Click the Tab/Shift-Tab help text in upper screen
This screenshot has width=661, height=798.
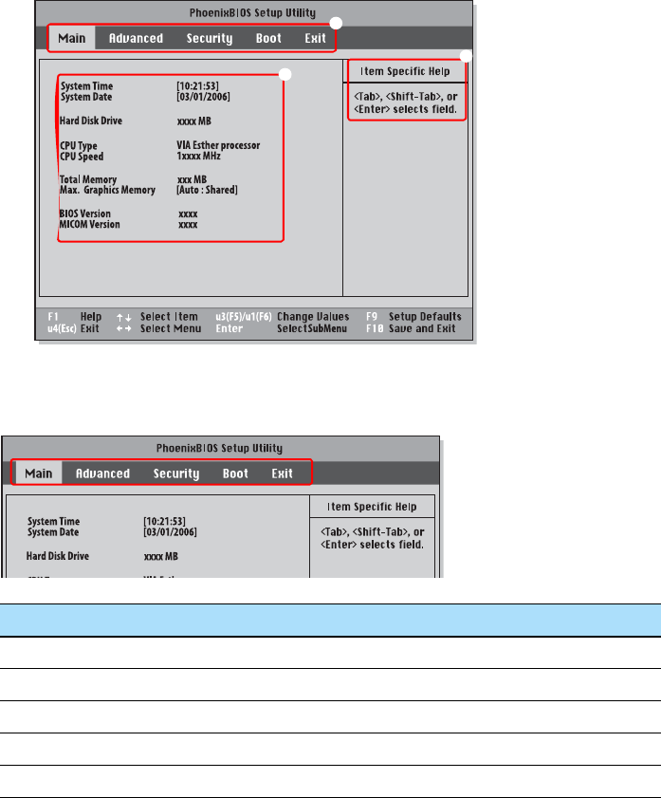[406, 102]
